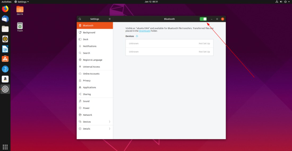Viewport: 292px width, 151px height.
Task: Select Bluetooth in the sidebar
Action: [95, 25]
